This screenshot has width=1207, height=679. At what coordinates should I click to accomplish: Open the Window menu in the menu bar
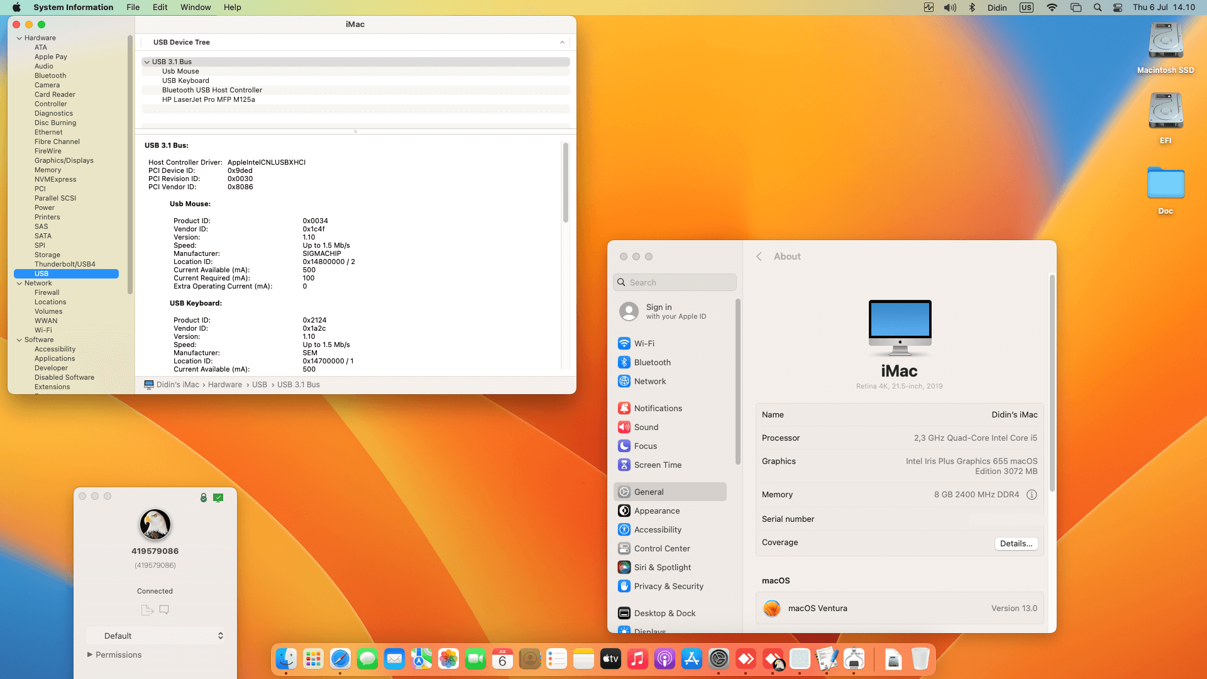(196, 7)
